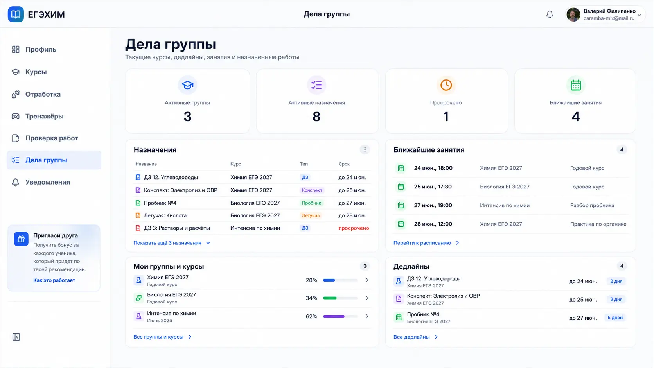Click the просрочено status text

[354, 228]
